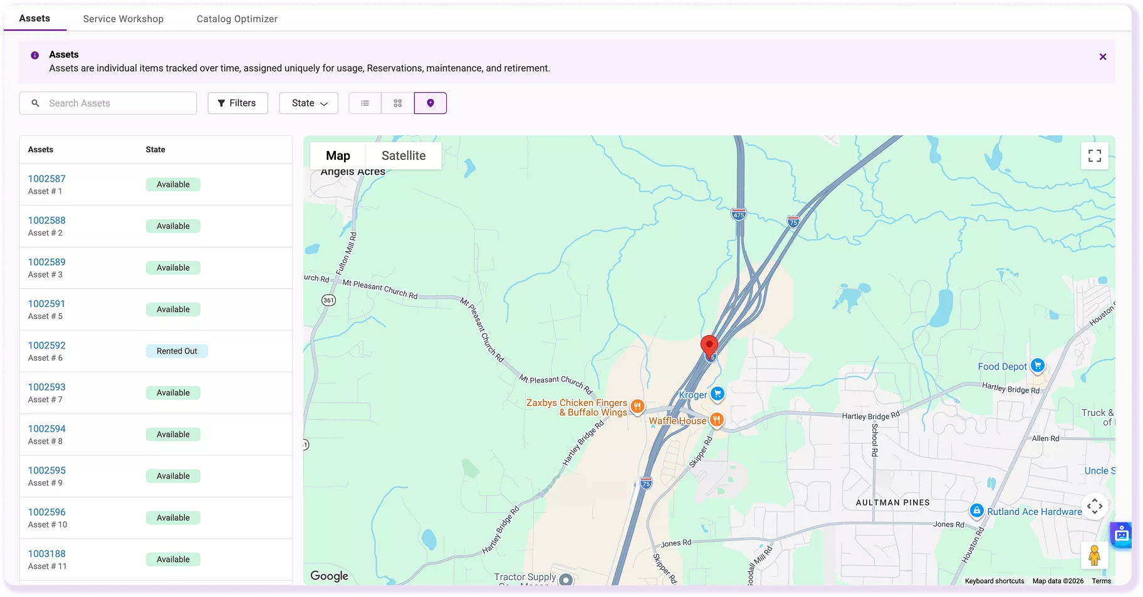Click the State column header

click(x=155, y=150)
